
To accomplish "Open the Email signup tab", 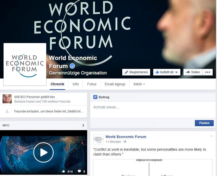I will (x=115, y=84).
